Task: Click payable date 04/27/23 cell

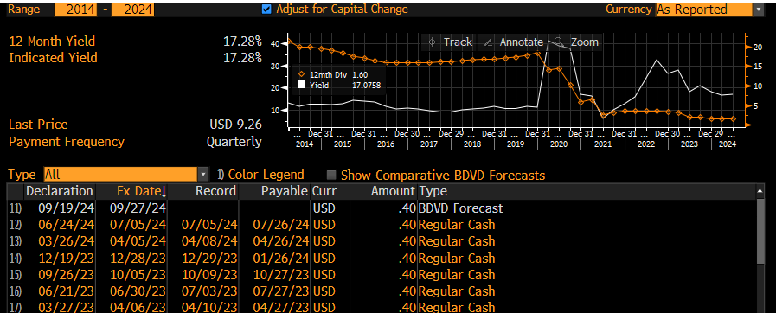Action: [x=280, y=307]
